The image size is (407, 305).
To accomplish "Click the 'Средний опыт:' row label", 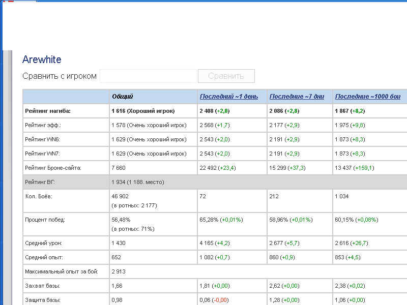I will click(45, 258).
